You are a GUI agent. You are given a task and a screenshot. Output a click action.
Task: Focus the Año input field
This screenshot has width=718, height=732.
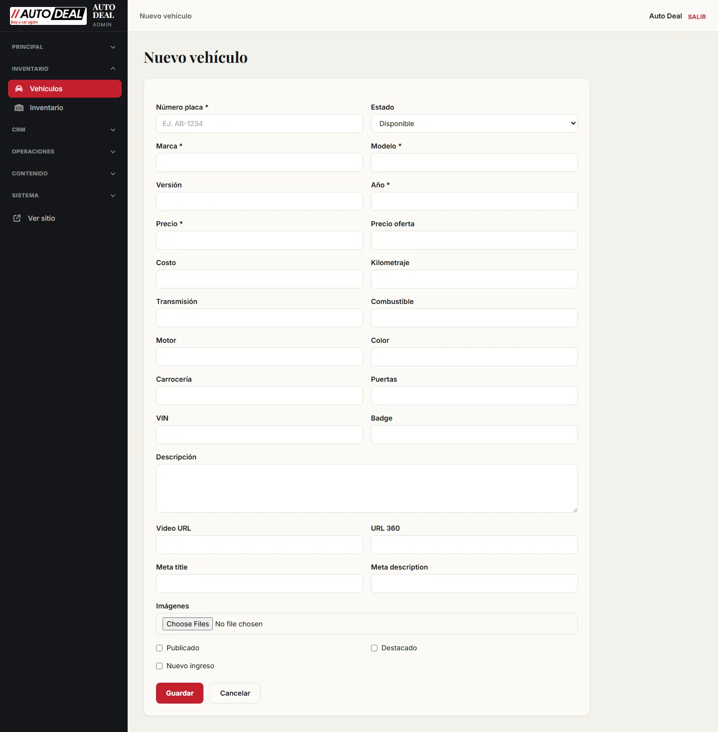[474, 201]
